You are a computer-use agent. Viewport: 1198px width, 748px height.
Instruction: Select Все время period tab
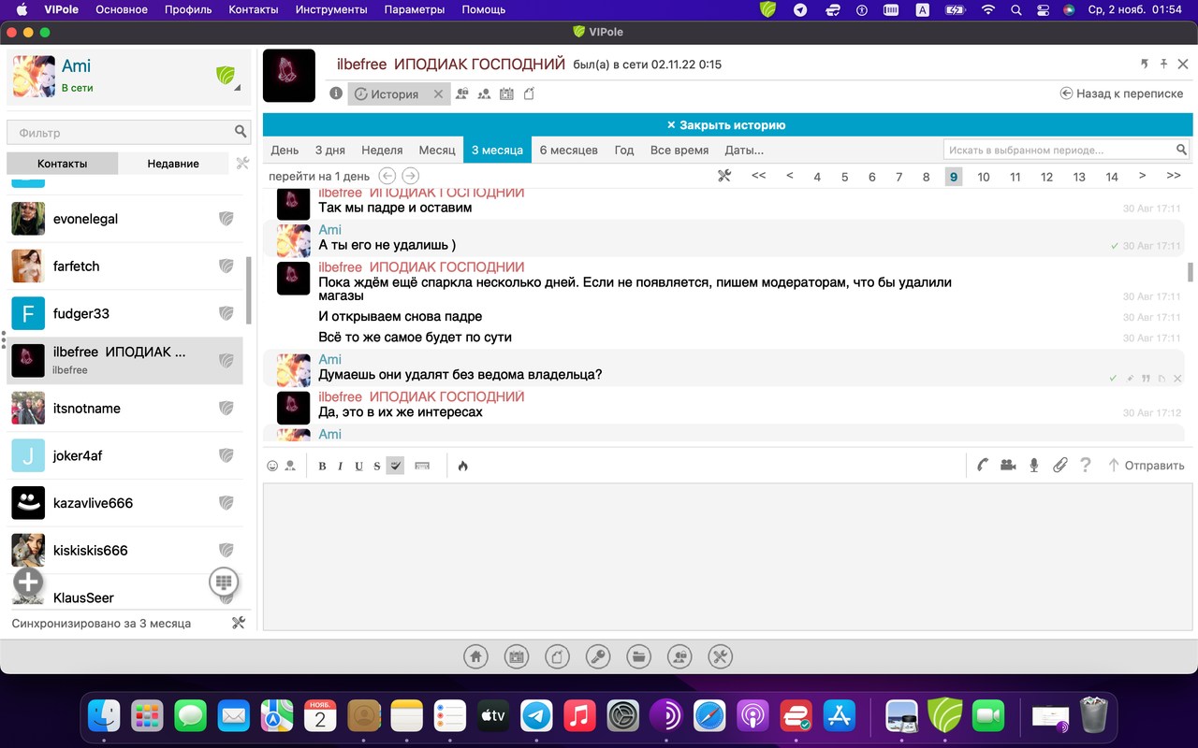679,150
